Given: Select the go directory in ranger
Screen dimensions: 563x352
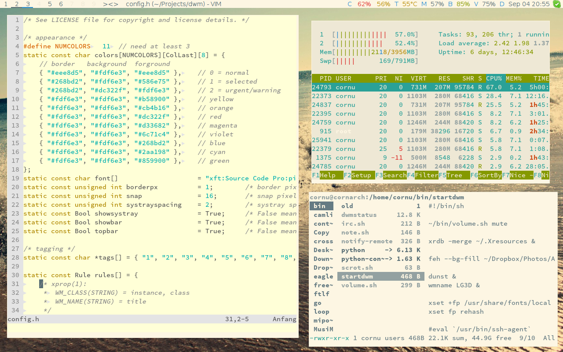Looking at the screenshot, I should [x=318, y=303].
